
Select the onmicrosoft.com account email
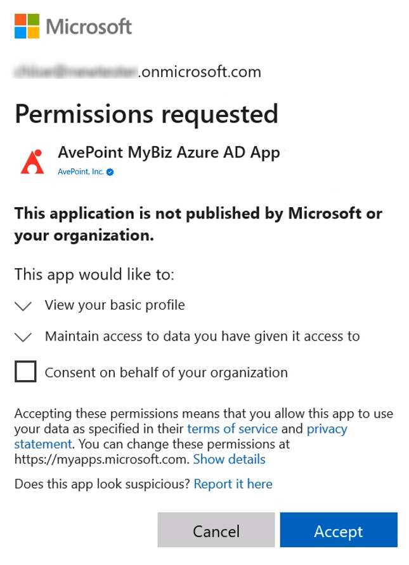coord(137,71)
